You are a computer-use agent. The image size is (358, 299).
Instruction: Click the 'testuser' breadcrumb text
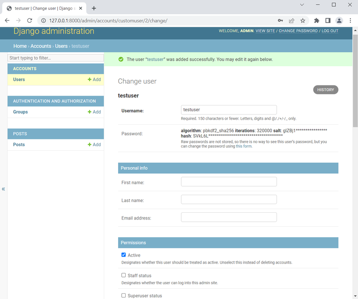tap(81, 46)
